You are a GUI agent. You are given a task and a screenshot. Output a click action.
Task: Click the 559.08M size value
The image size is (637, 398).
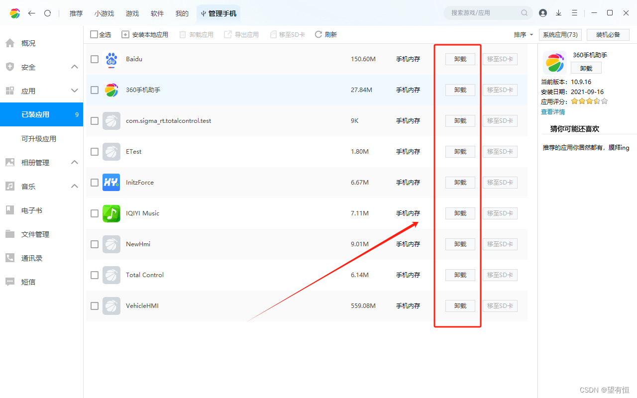click(x=363, y=306)
